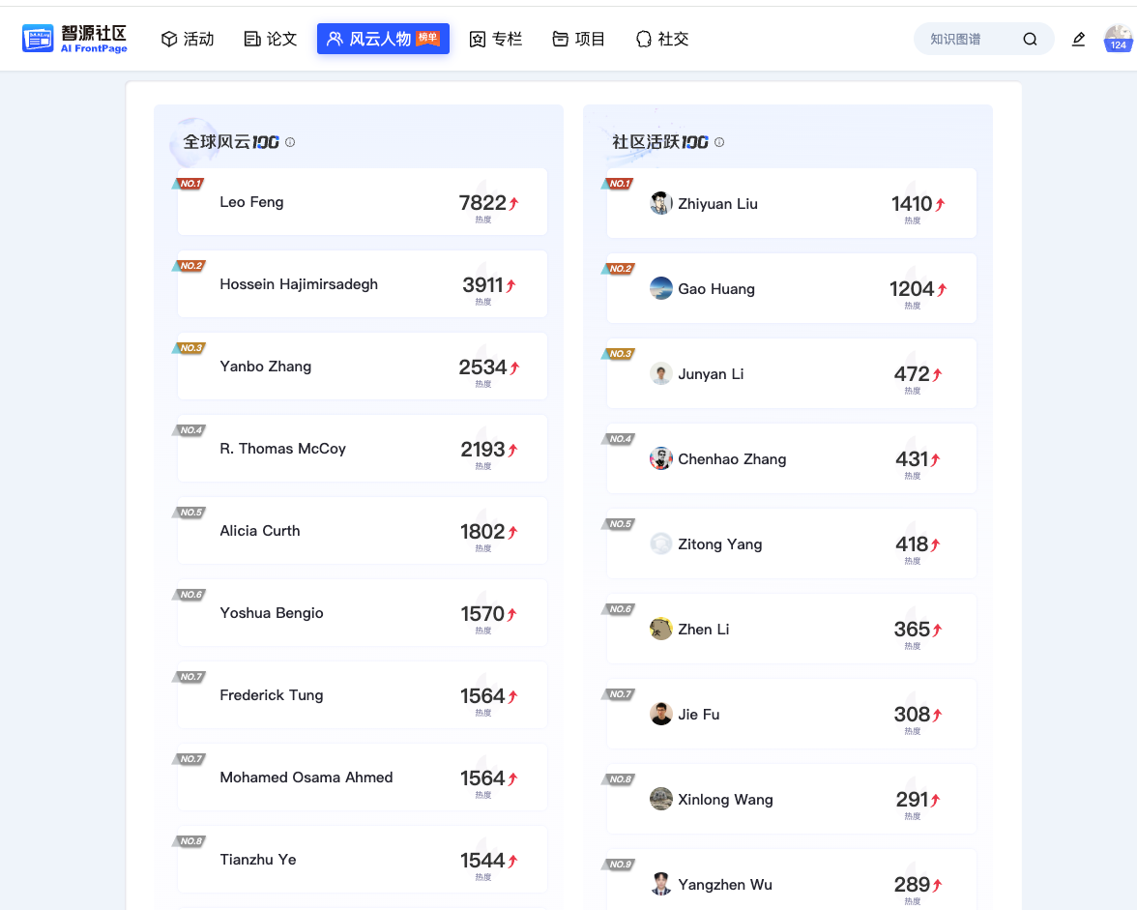Screen dimensions: 1137x910
Task: Select the Frederick Tung row
Action: click(x=362, y=694)
